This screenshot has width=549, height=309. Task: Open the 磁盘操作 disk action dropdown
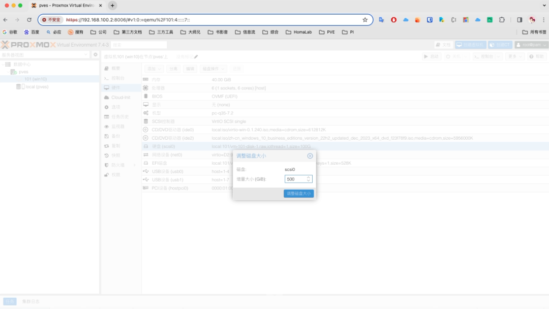213,69
